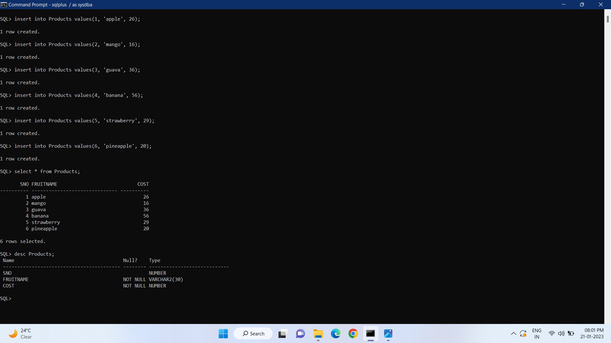Open the weather widget showing 24°C
Viewport: 611px width, 343px height.
pyautogui.click(x=20, y=333)
